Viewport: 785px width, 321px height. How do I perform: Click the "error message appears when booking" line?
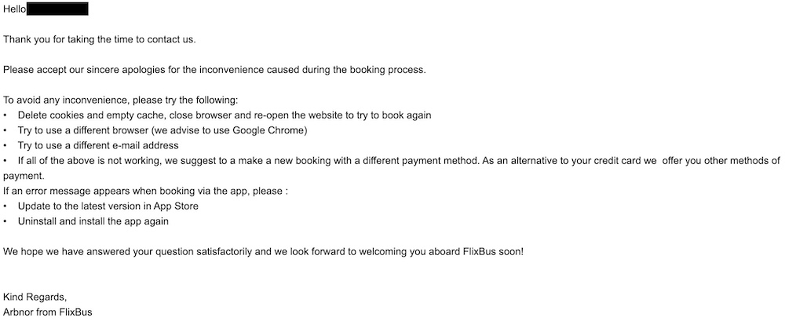tap(145, 192)
